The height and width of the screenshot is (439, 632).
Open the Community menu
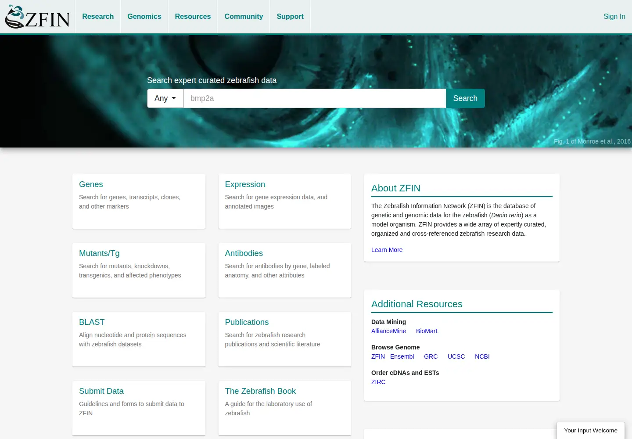[x=244, y=16]
